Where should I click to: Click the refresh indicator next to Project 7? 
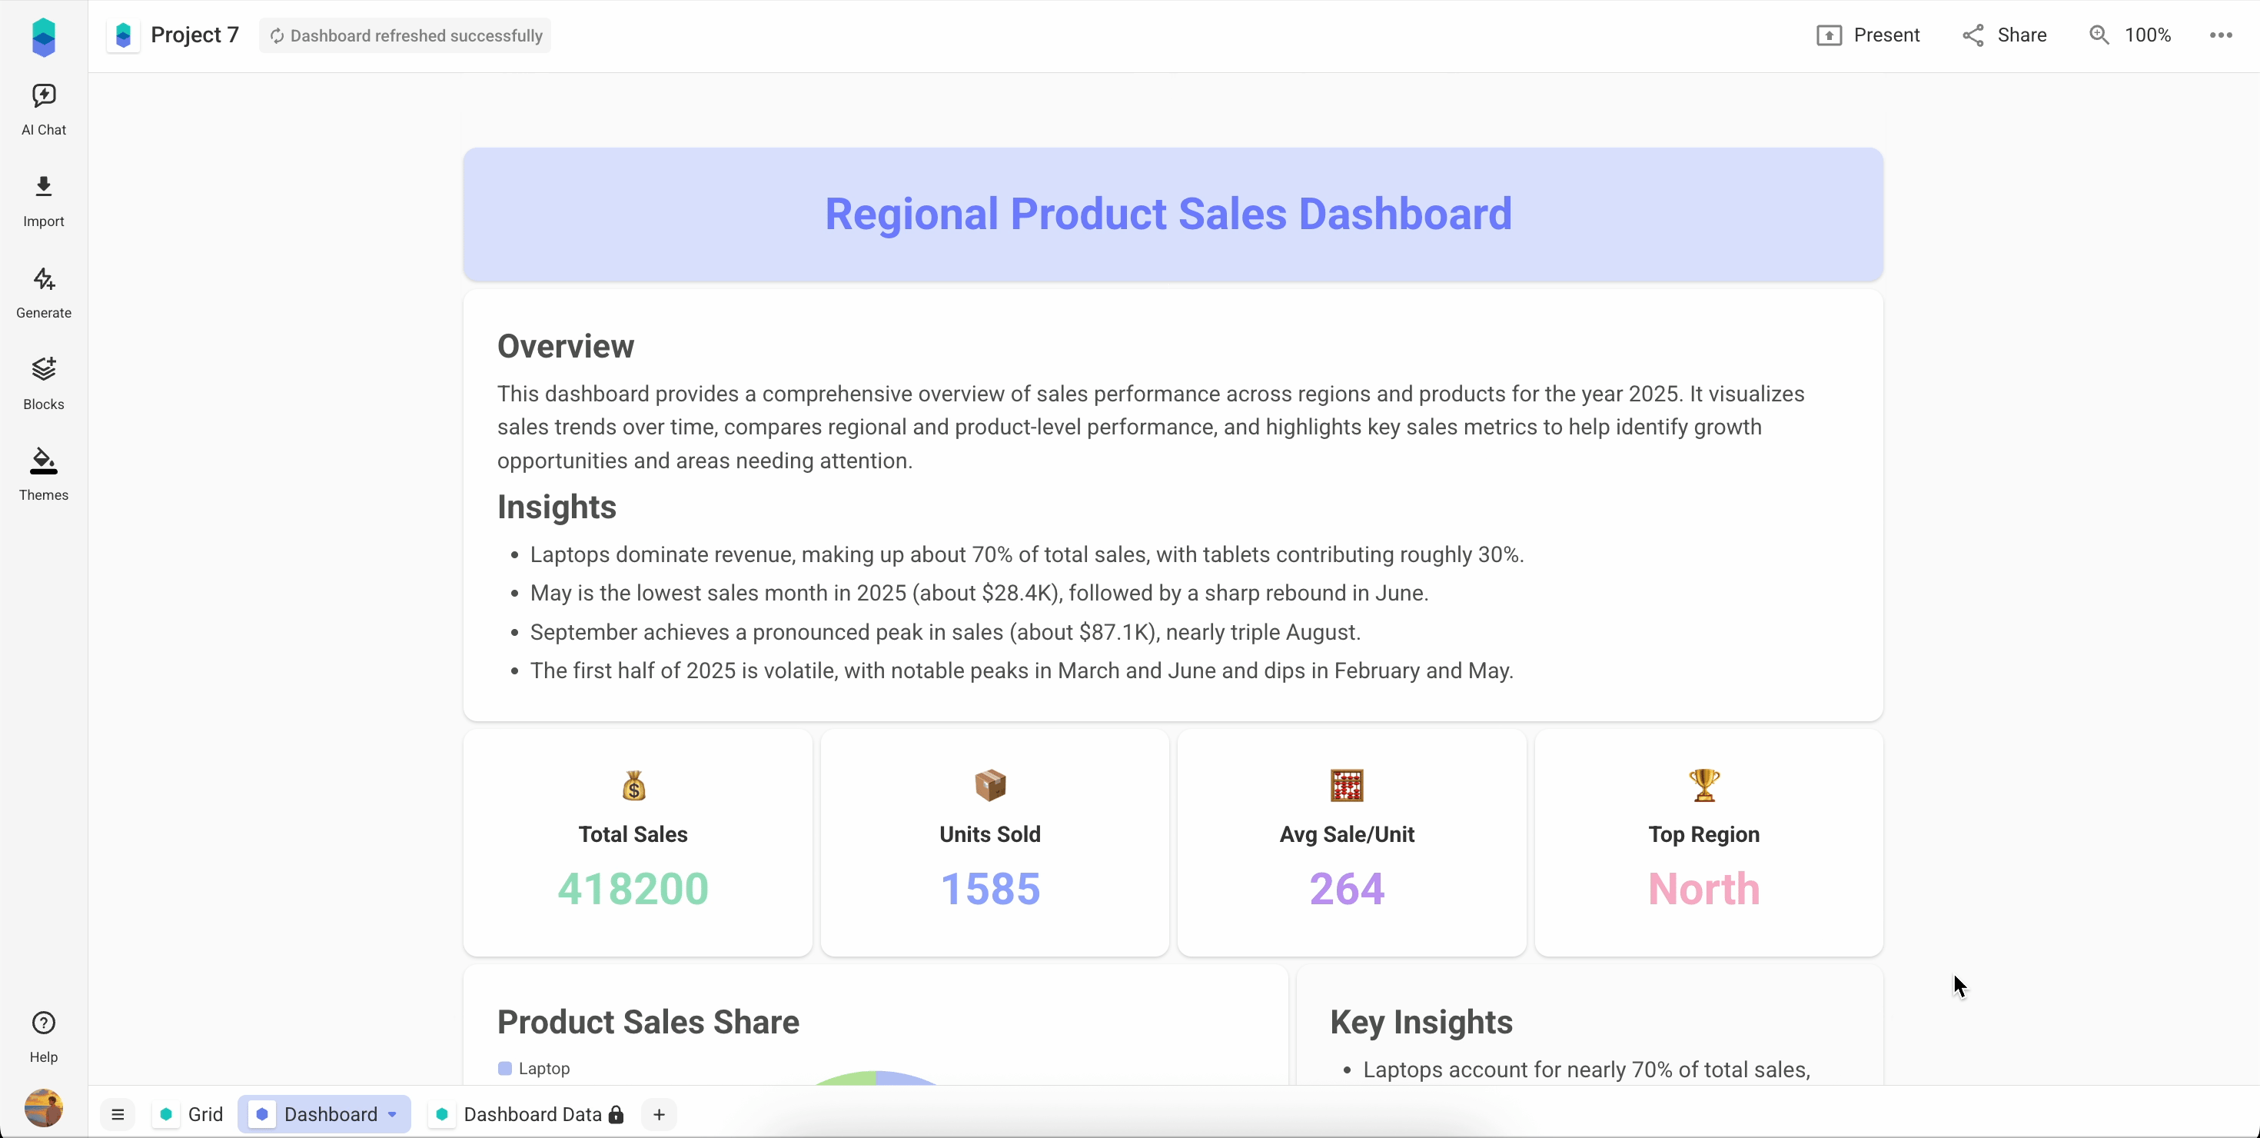278,36
